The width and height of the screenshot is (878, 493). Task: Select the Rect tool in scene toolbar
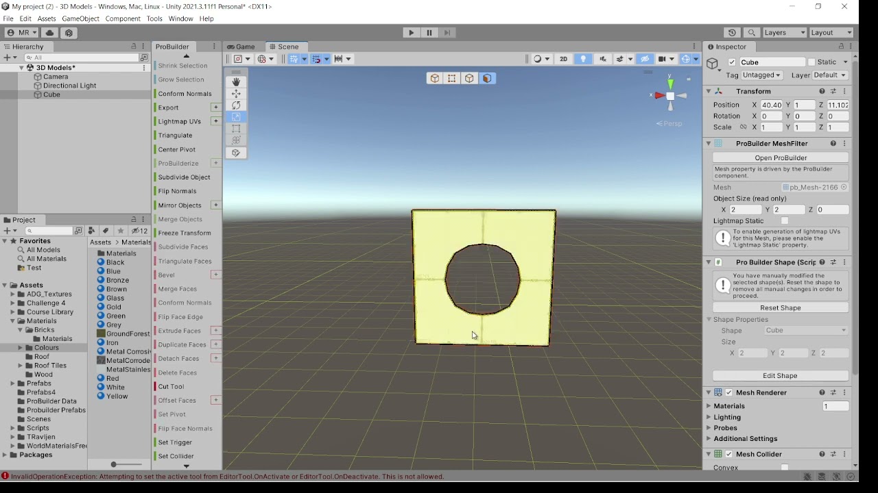(236, 129)
